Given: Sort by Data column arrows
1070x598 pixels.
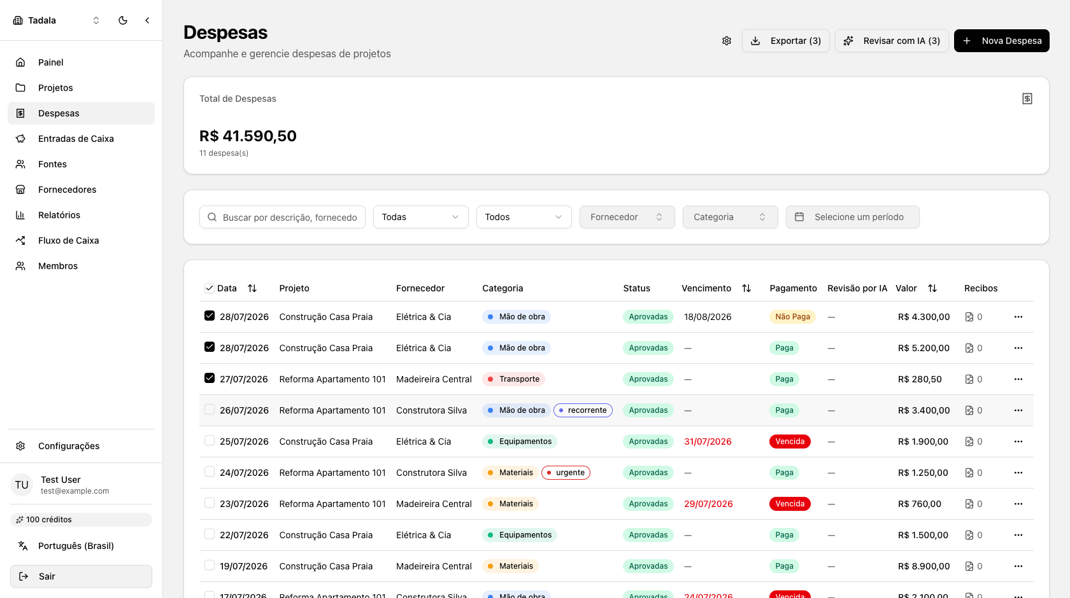Looking at the screenshot, I should tap(252, 288).
